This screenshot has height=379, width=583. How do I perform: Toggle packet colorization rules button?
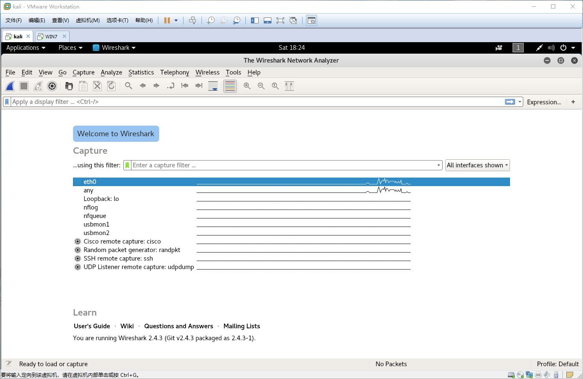(230, 86)
